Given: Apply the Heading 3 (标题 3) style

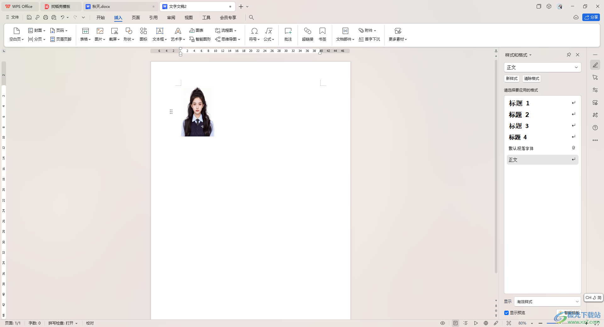Looking at the screenshot, I should coord(542,126).
